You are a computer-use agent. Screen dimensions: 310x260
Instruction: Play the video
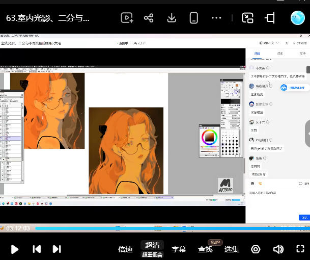pyautogui.click(x=15, y=249)
